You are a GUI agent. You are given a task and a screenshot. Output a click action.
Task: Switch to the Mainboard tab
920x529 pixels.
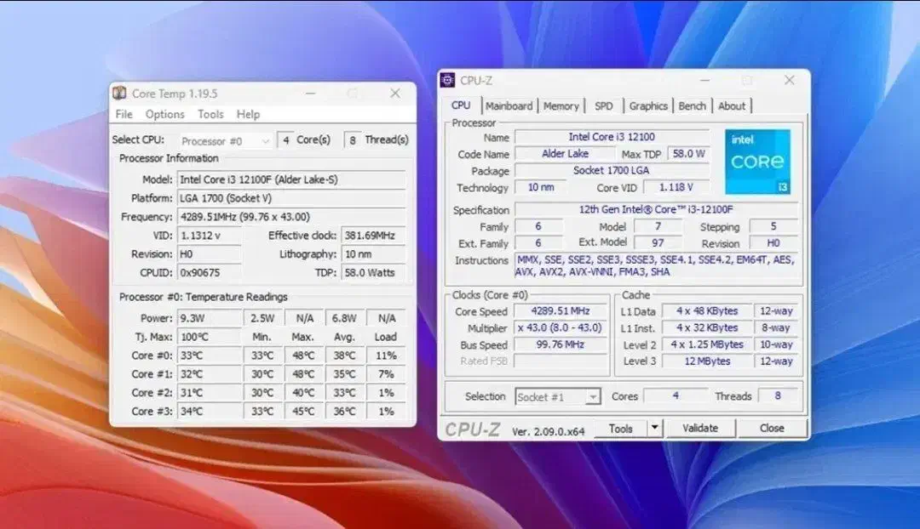(509, 105)
